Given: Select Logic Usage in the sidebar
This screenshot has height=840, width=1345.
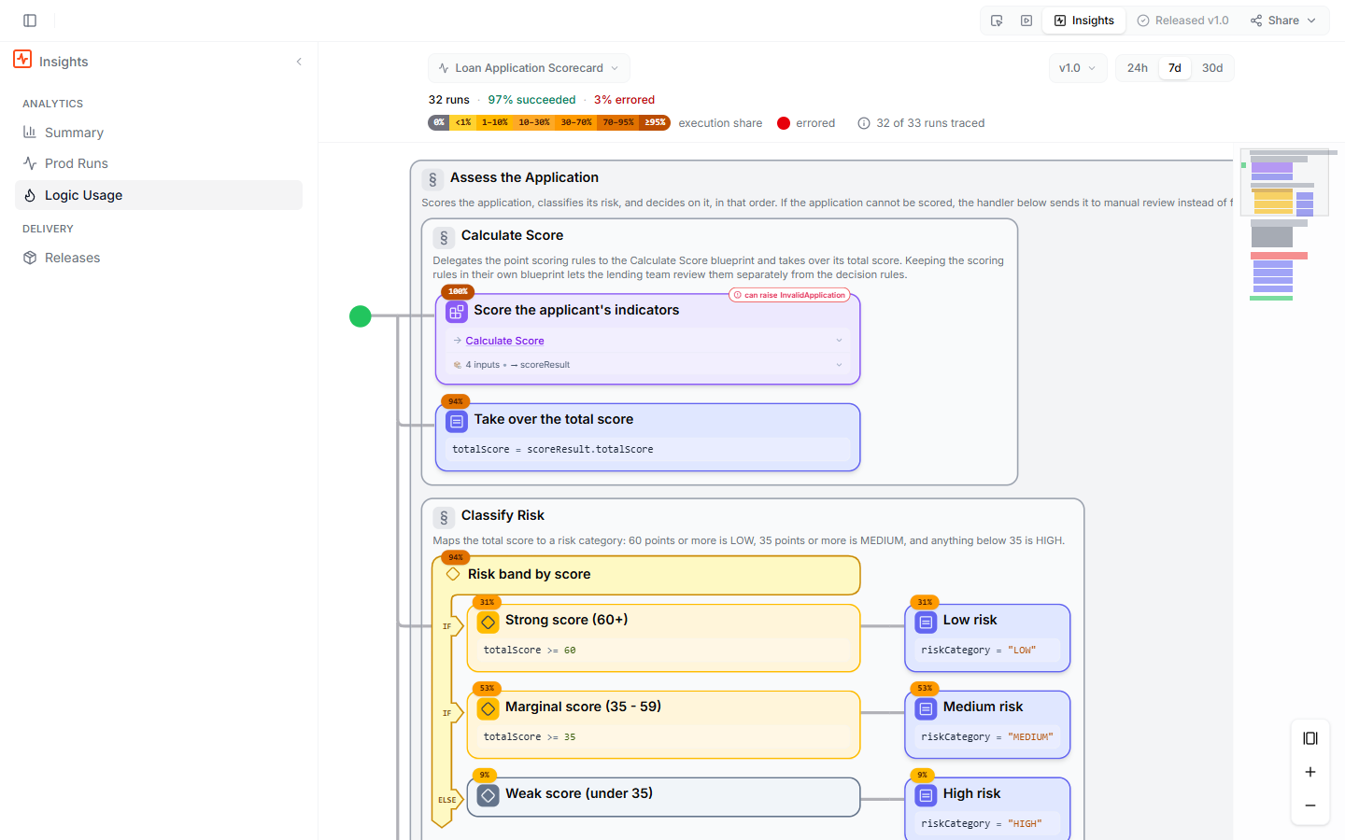Looking at the screenshot, I should [x=159, y=195].
